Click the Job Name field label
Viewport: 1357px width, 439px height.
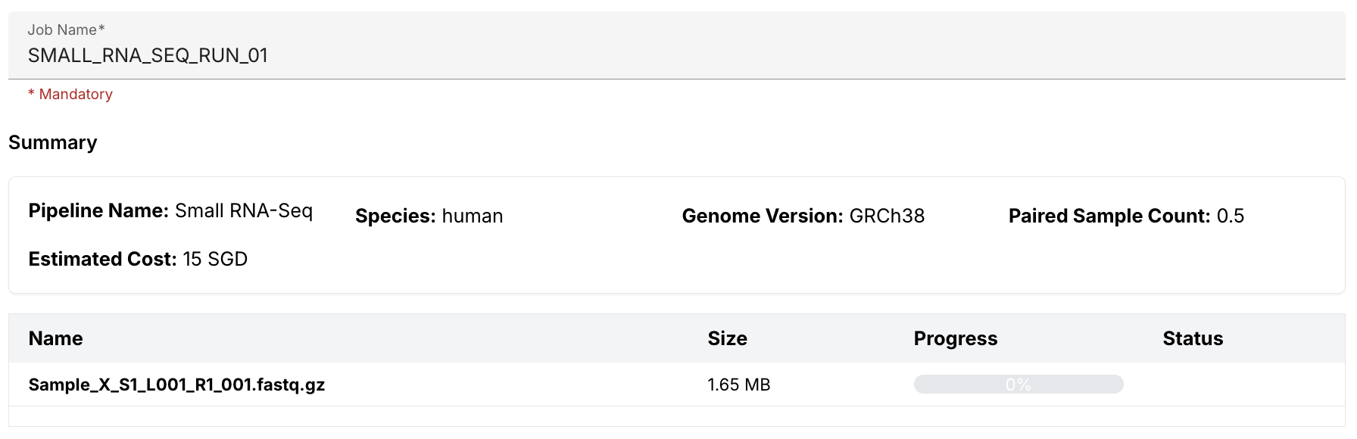click(66, 30)
